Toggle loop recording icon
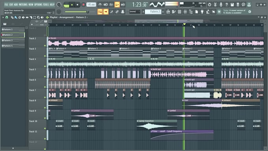The width and height of the screenshot is (268, 151). pos(123,5)
